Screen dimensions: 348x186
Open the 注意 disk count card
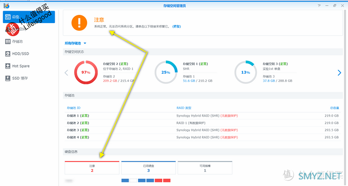tap(92, 168)
